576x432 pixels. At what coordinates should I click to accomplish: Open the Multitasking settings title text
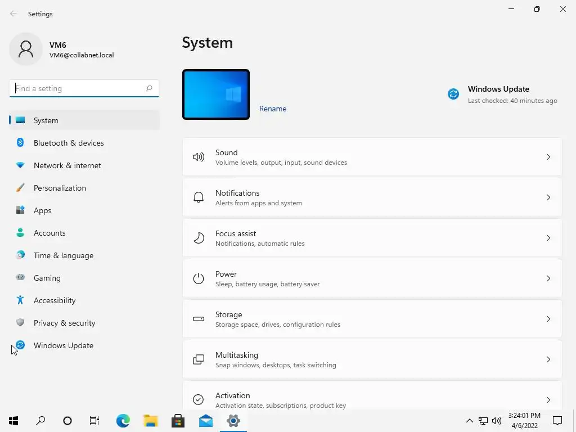click(237, 355)
